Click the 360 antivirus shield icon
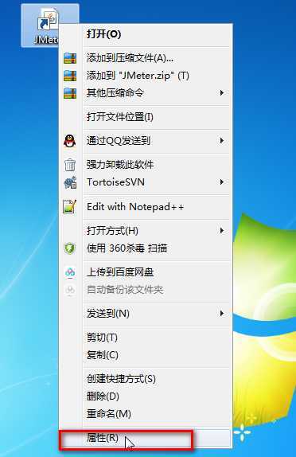This screenshot has height=457, width=296. point(70,248)
